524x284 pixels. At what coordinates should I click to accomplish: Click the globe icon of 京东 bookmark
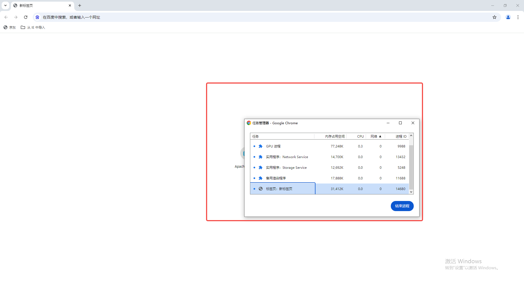click(x=5, y=27)
